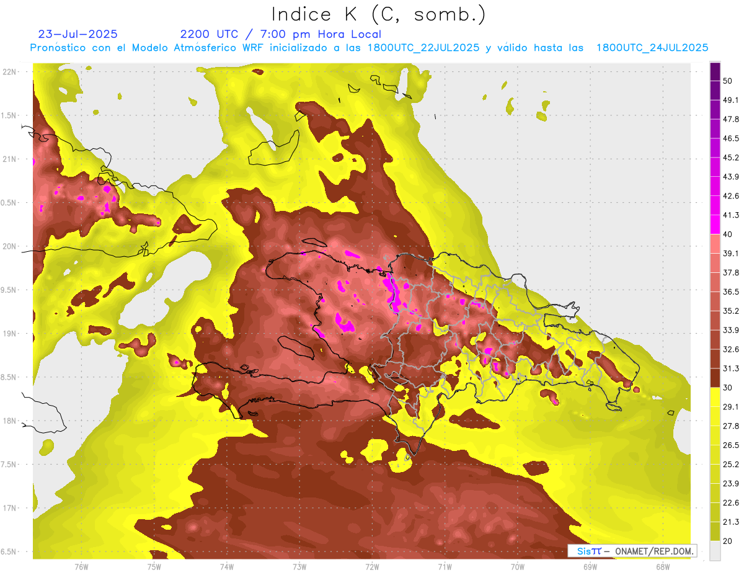
Task: Pick the dark brown color bar segment between 30 and 31.3
Action: click(x=715, y=378)
